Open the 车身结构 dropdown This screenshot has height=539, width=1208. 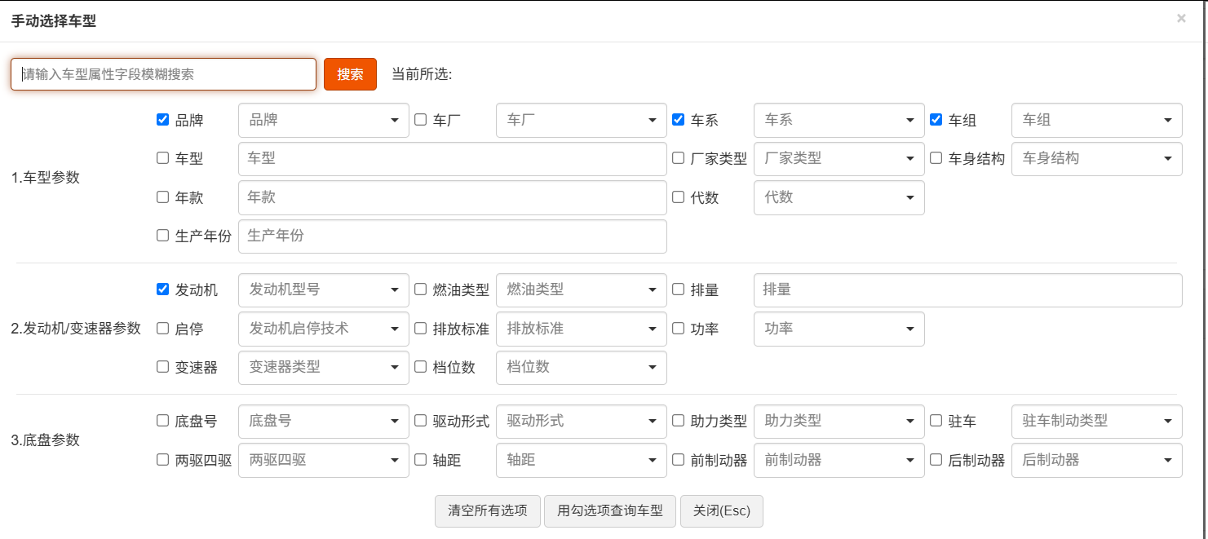pyautogui.click(x=1096, y=159)
